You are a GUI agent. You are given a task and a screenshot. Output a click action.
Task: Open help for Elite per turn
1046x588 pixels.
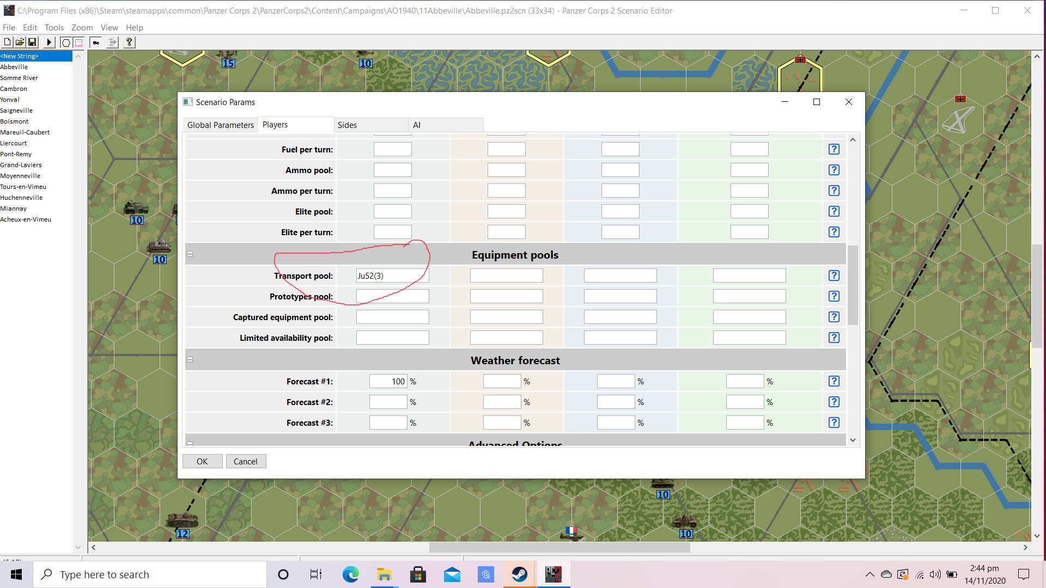[x=834, y=232]
